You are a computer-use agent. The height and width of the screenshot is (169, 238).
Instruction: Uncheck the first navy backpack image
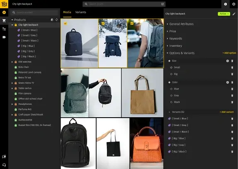[x=65, y=23]
